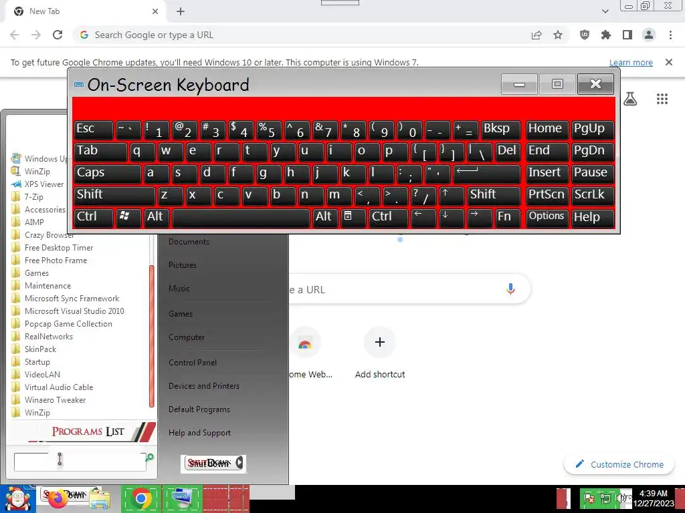Open Help and Support in Start menu
Viewport: 685px width, 513px height.
tap(199, 433)
